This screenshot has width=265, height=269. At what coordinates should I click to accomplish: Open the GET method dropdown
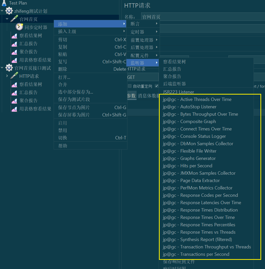(143, 77)
